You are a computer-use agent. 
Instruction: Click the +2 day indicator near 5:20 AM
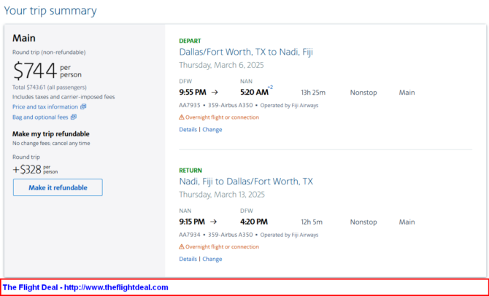(x=270, y=87)
